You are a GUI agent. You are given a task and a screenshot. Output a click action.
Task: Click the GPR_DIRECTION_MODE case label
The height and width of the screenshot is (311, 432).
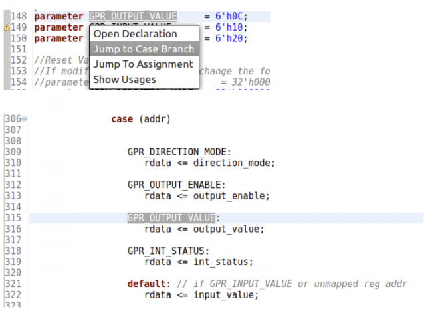(177, 152)
